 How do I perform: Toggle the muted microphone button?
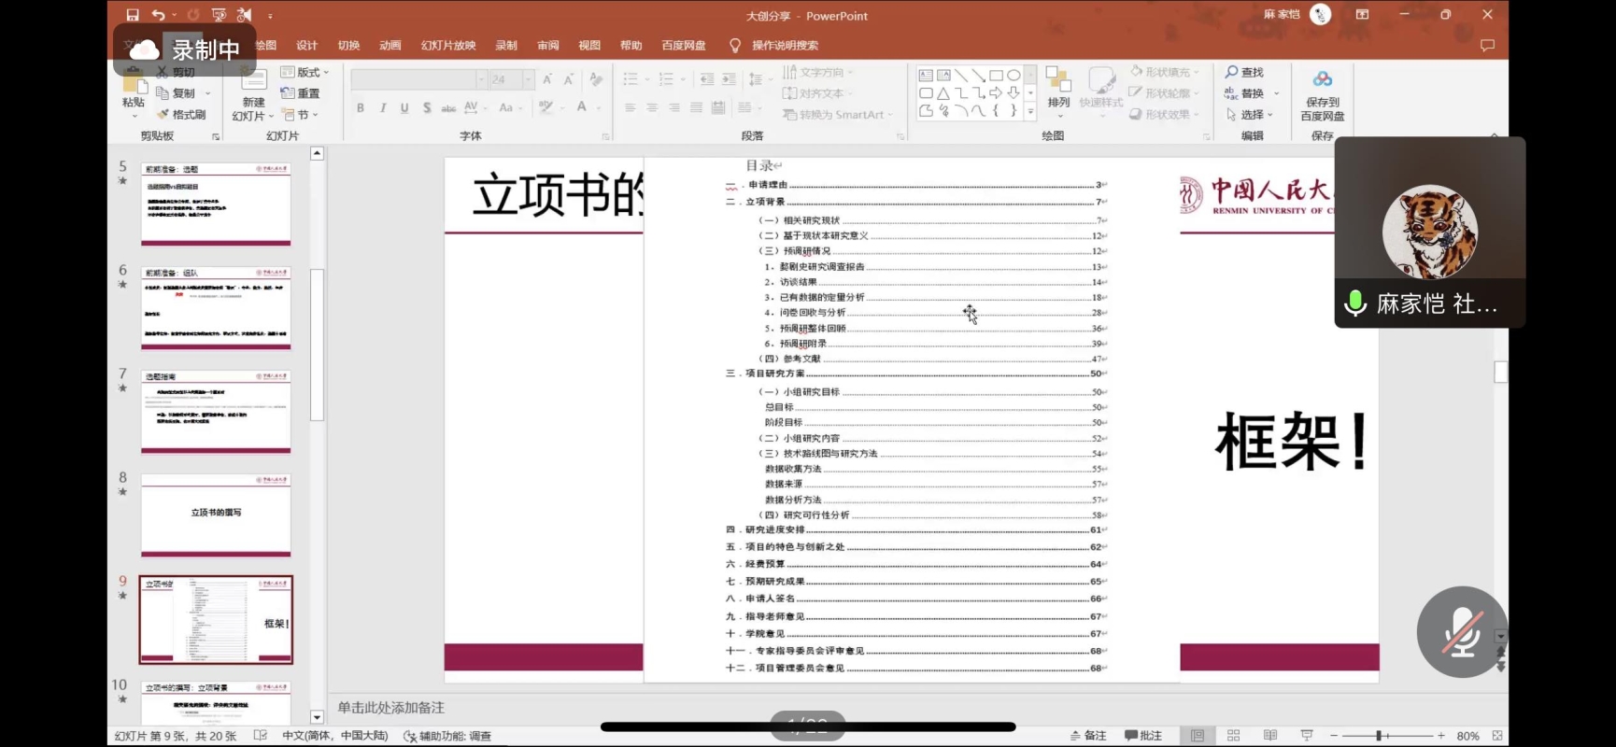(1462, 632)
